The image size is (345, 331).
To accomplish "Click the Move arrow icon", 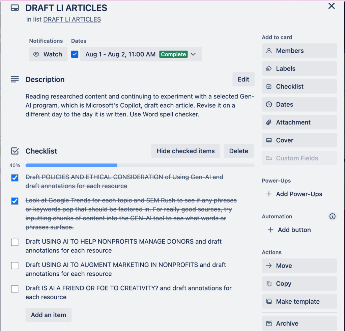I will 269,266.
